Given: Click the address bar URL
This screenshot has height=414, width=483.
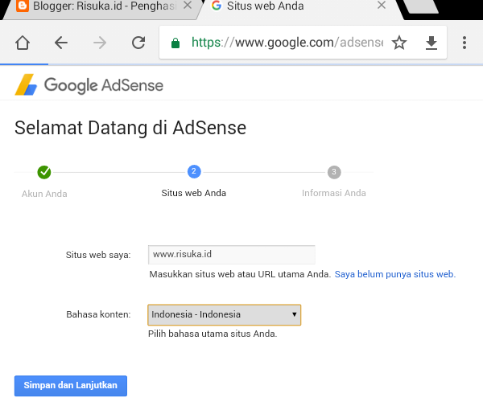Looking at the screenshot, I should tap(287, 43).
